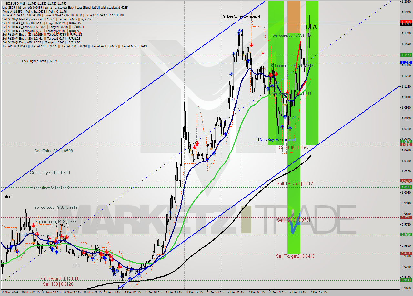The image size is (413, 296).
Task: Click the Sell Entry -50 | 1.0283 label
Action: point(50,172)
